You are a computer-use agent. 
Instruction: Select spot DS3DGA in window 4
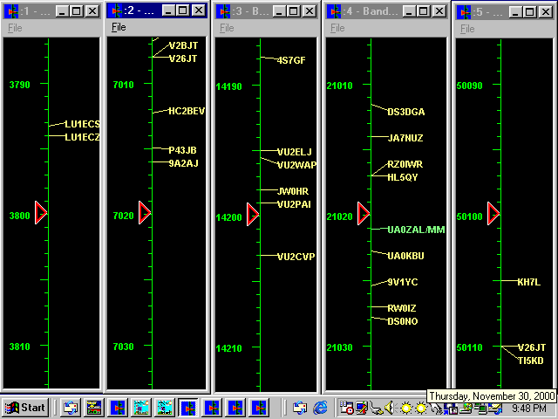(406, 113)
